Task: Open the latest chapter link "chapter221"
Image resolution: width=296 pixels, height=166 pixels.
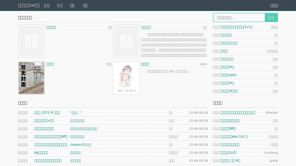Action: click(x=81, y=145)
